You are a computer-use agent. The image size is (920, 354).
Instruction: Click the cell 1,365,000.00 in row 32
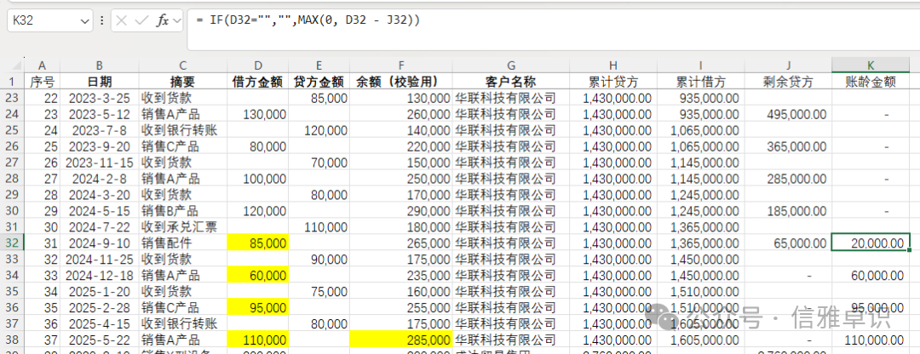[700, 242]
